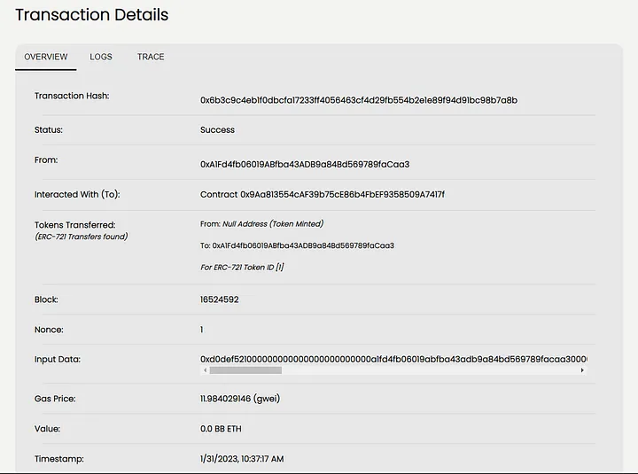Screen dimensions: 638x474
Task: Click the Nonce value 1
Action: click(202, 330)
